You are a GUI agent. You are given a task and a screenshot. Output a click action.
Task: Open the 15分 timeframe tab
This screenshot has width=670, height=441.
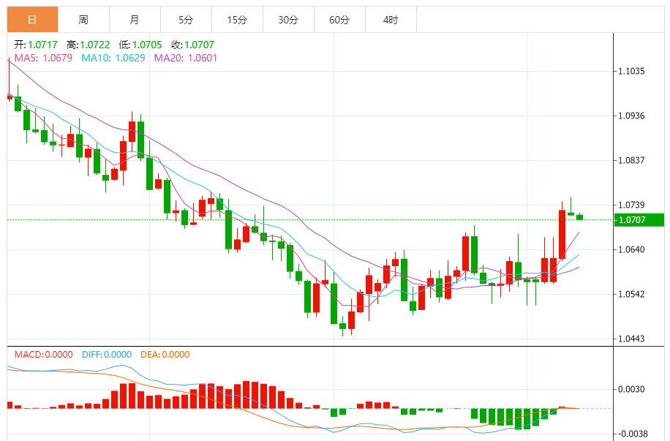pos(238,20)
